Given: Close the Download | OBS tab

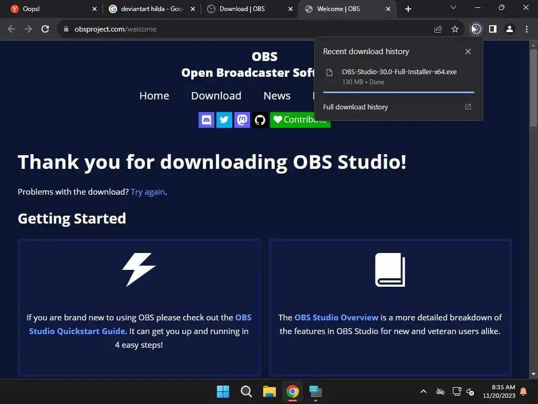Looking at the screenshot, I should (x=291, y=9).
